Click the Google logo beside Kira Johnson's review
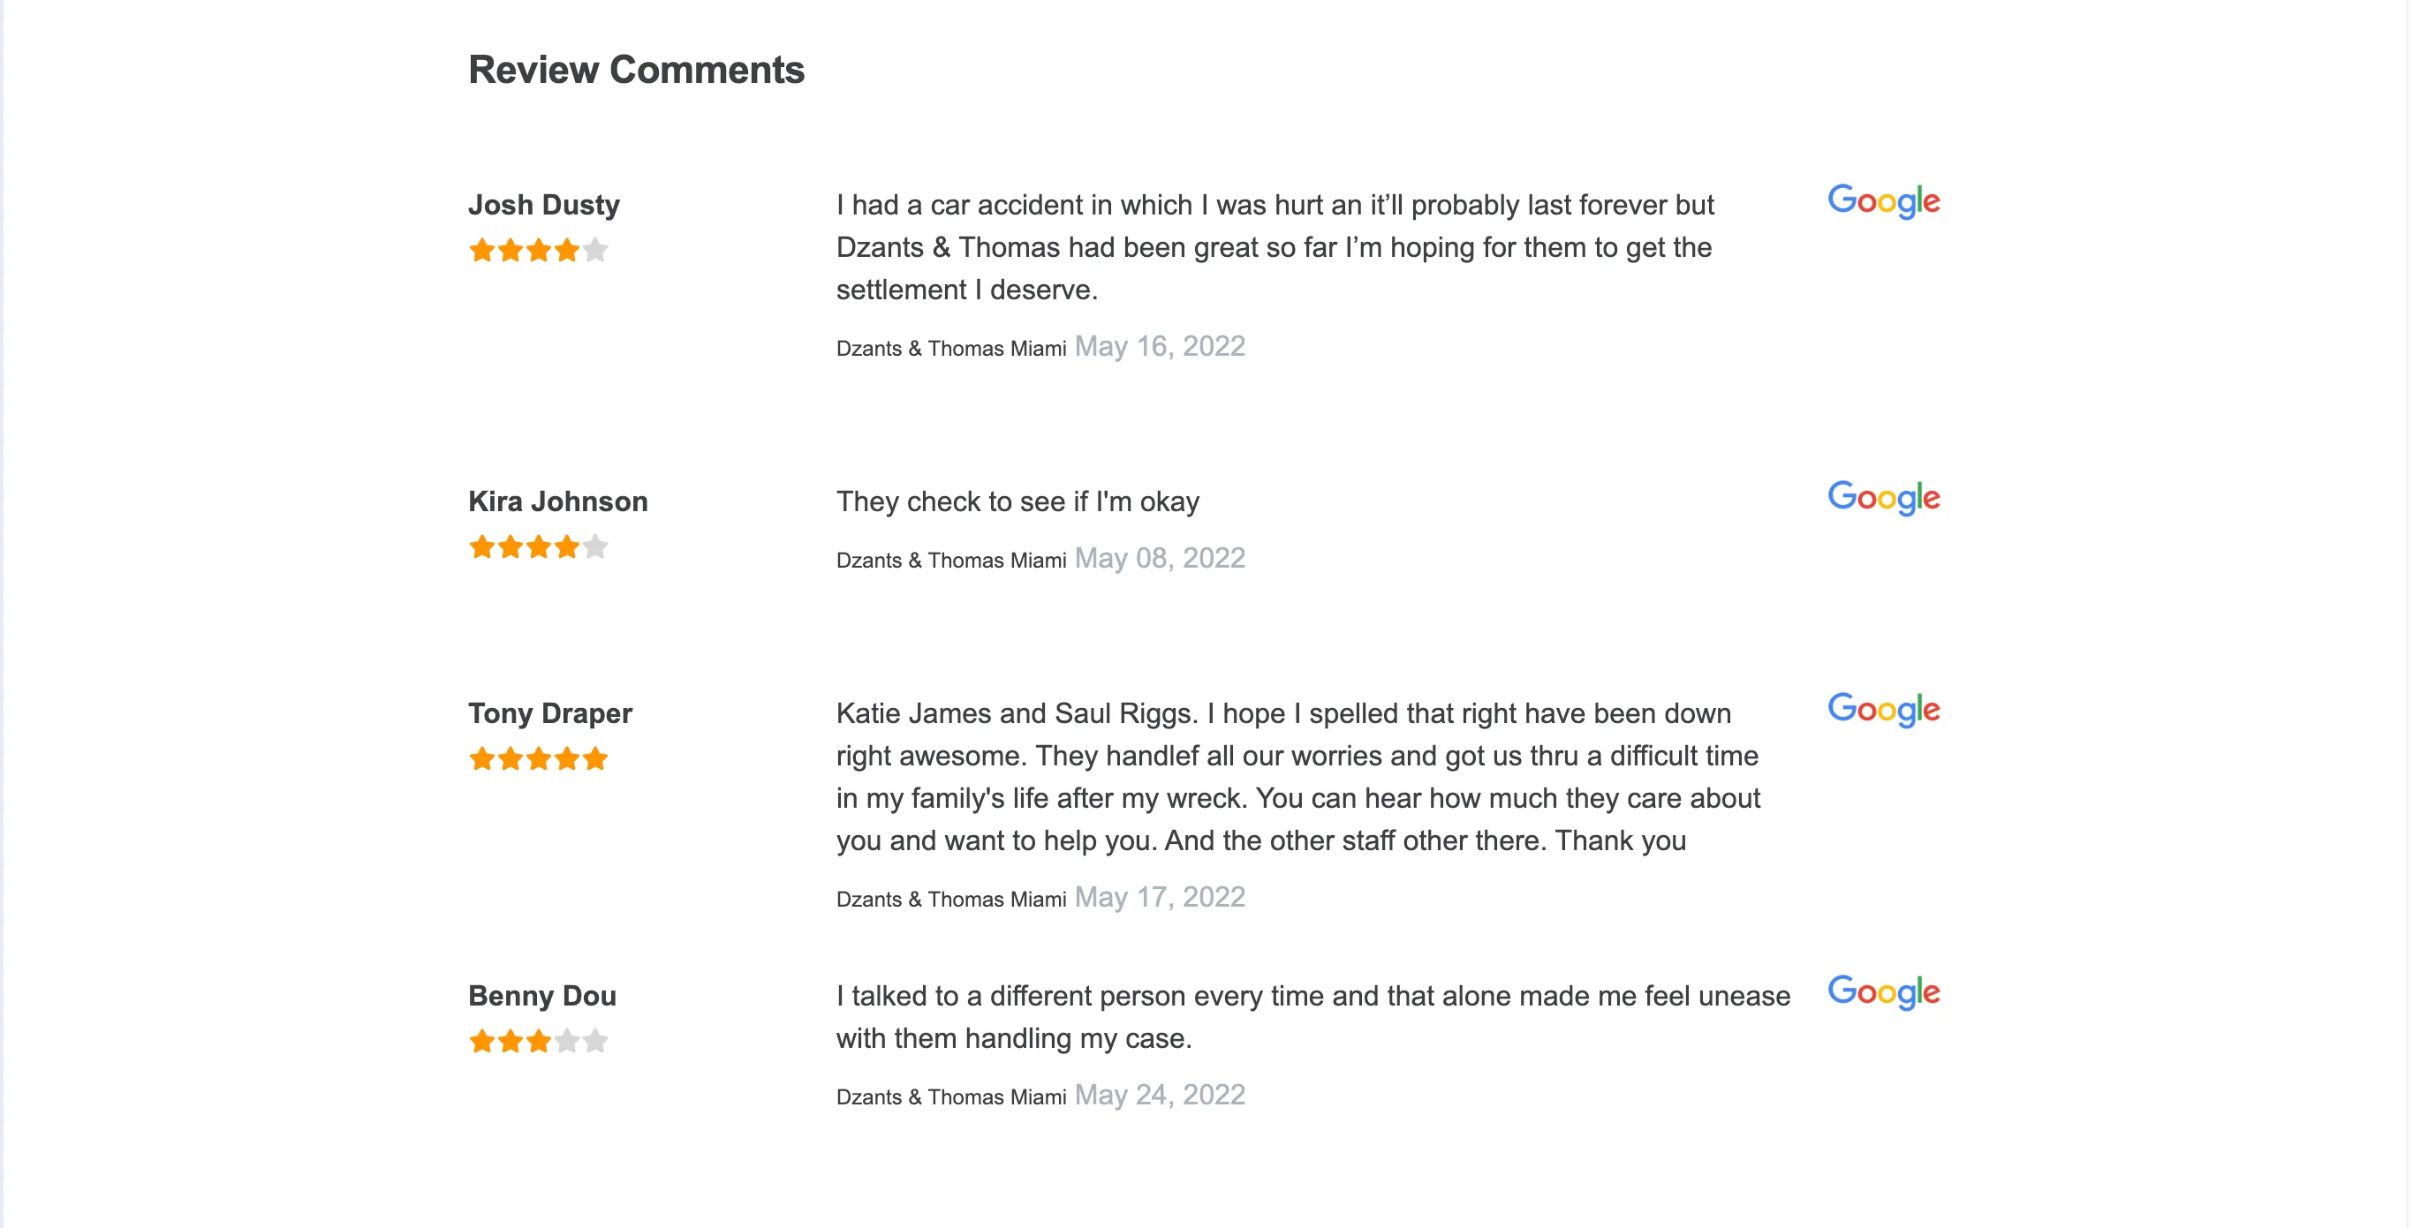This screenshot has width=2413, height=1228. coord(1884,498)
